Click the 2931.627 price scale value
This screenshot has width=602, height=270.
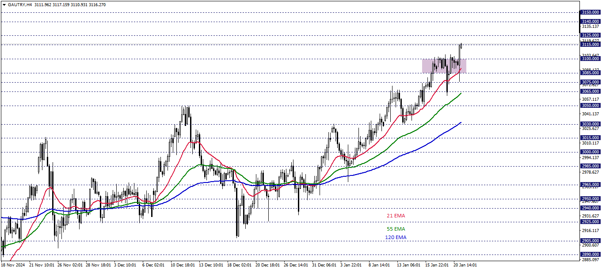coord(591,216)
